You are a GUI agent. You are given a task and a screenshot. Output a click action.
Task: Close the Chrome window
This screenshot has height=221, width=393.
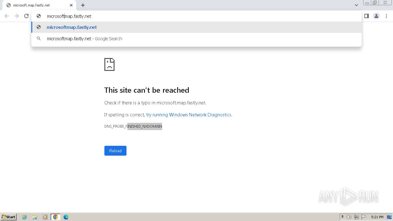pyautogui.click(x=385, y=3)
